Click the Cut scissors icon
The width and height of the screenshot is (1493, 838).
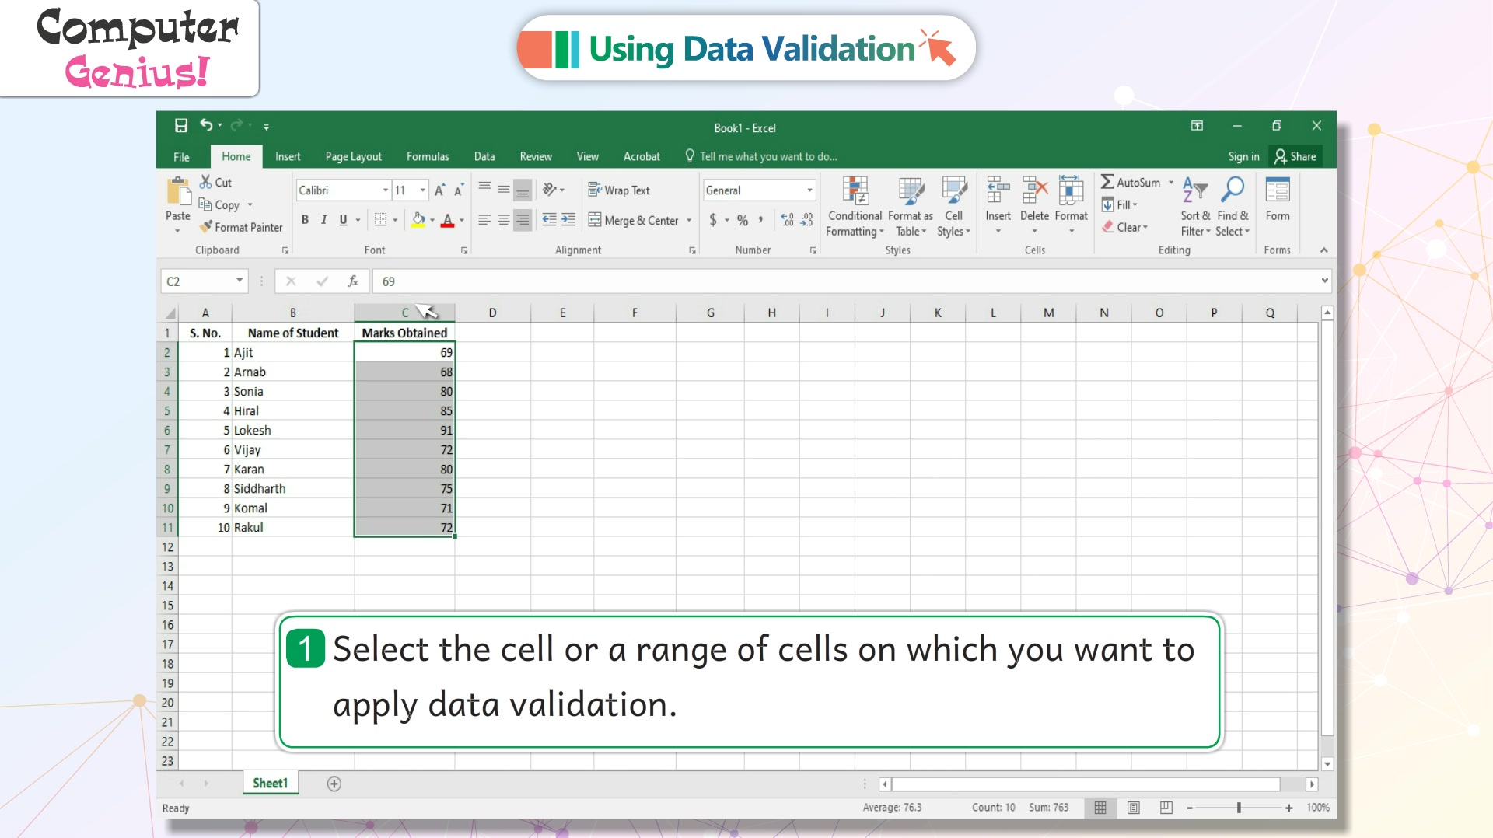click(205, 182)
